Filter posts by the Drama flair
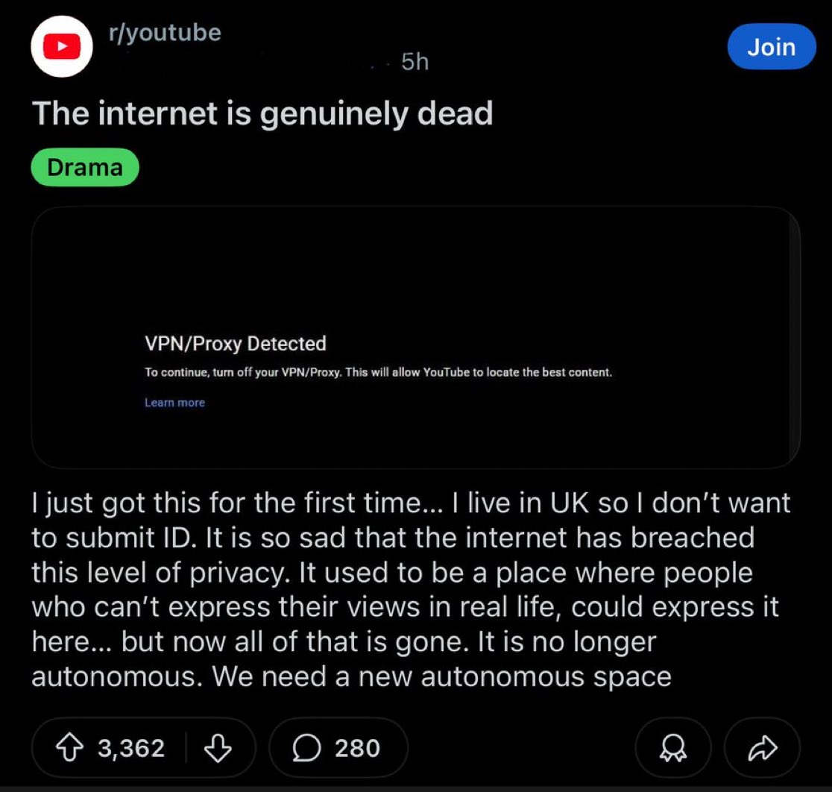 coord(85,167)
